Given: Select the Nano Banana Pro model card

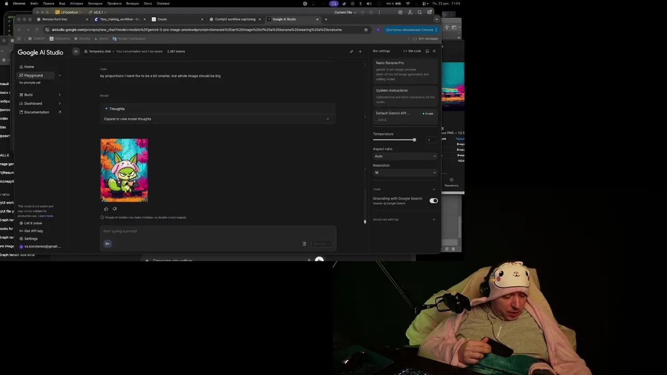Looking at the screenshot, I should tap(405, 71).
